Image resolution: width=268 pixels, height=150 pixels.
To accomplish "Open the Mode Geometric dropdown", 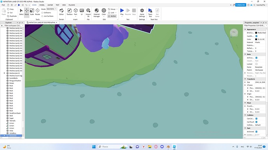I will 51,9.
